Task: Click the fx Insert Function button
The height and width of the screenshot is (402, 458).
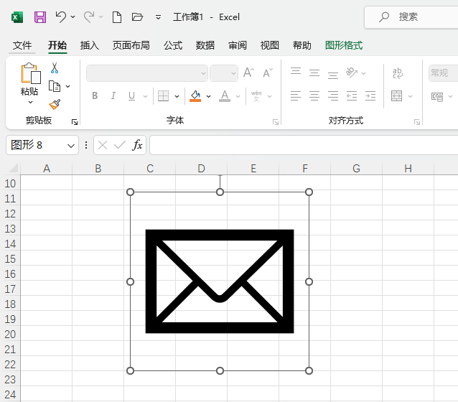Action: [x=137, y=145]
